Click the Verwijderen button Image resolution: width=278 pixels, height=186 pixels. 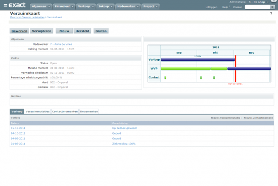click(41, 31)
